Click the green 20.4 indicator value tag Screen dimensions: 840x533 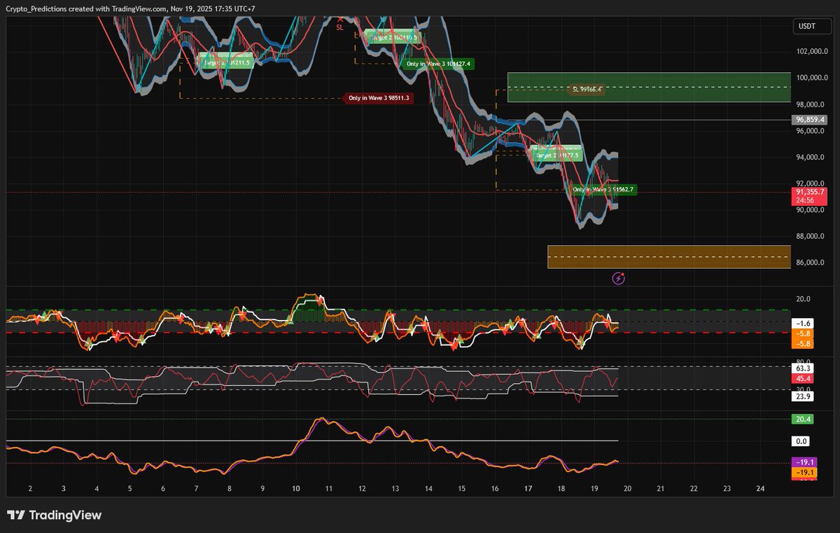click(802, 419)
